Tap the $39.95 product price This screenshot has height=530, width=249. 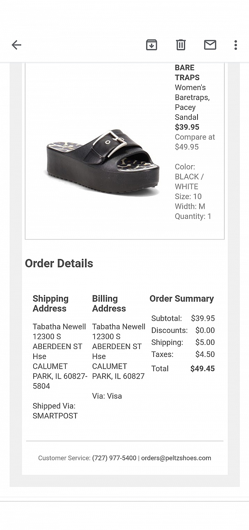point(187,127)
